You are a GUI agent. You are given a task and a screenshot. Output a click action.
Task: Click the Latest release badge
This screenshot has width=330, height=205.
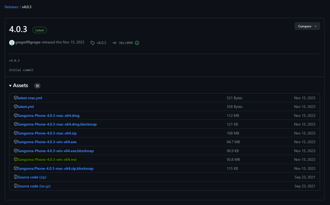pos(40,30)
